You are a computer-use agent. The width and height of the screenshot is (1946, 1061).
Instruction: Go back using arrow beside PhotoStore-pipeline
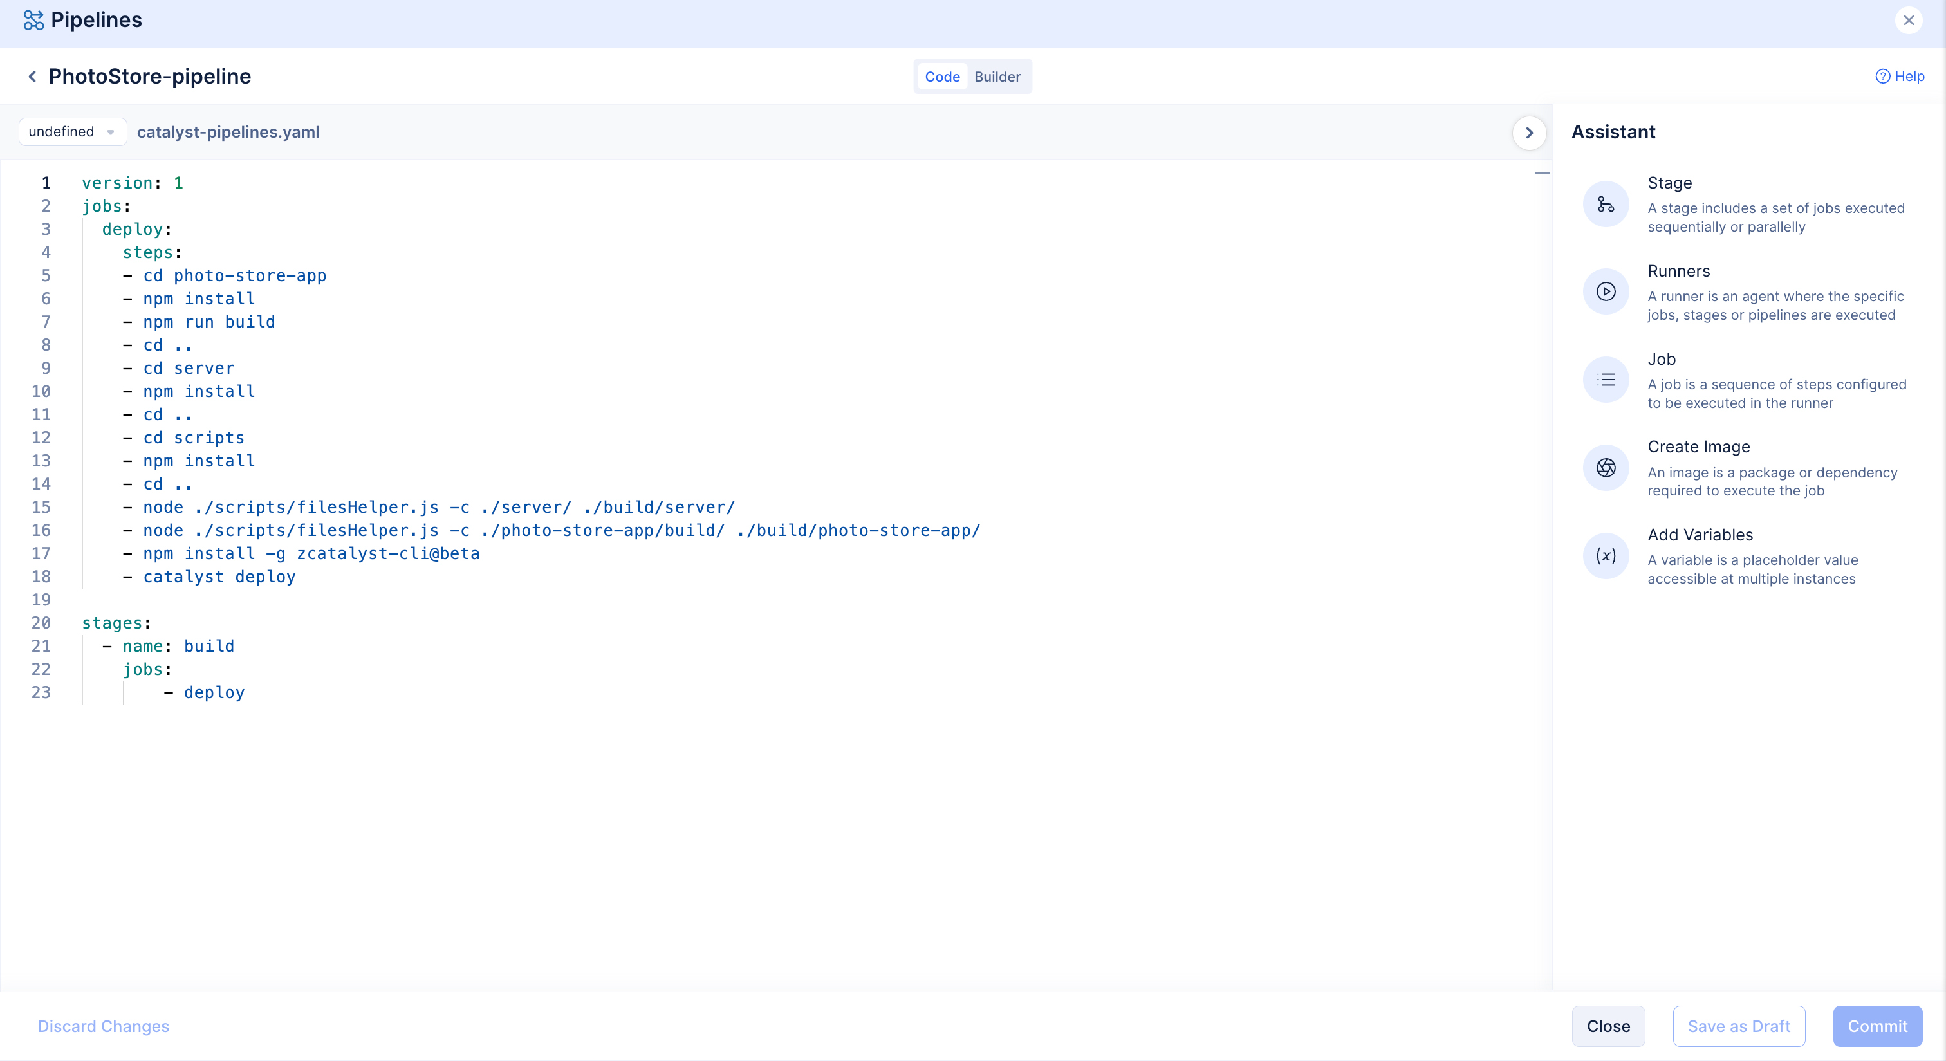pos(32,77)
